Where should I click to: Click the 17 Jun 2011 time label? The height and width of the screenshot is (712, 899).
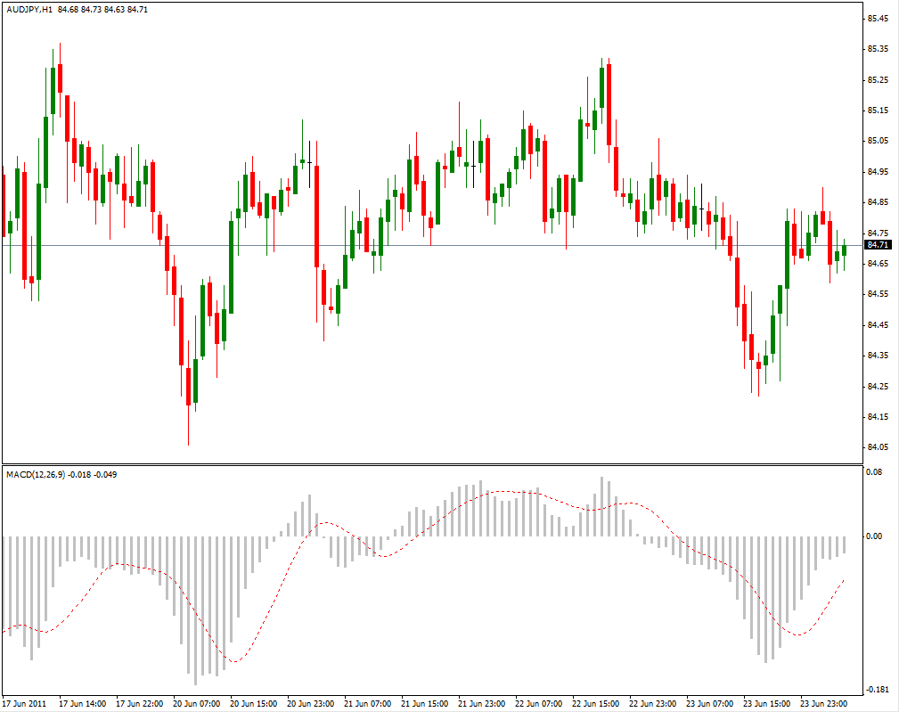point(24,703)
